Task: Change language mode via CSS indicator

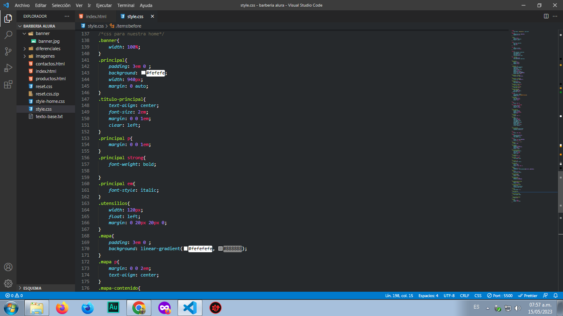Action: (x=478, y=295)
